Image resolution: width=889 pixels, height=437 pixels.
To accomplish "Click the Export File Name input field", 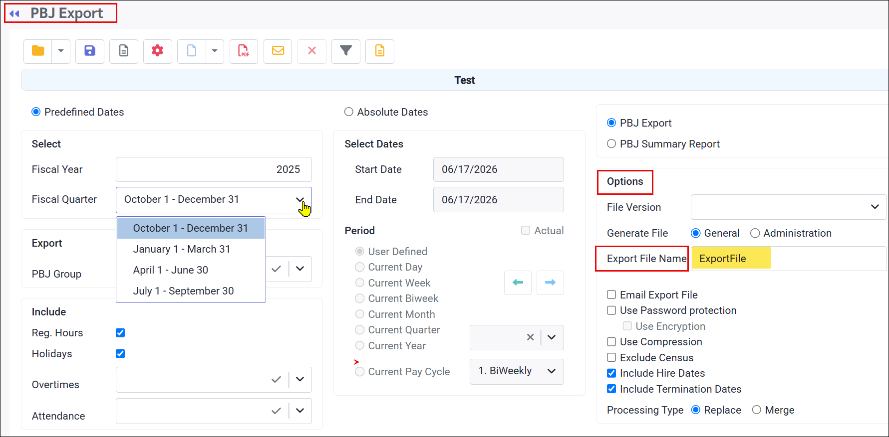I will tap(789, 259).
